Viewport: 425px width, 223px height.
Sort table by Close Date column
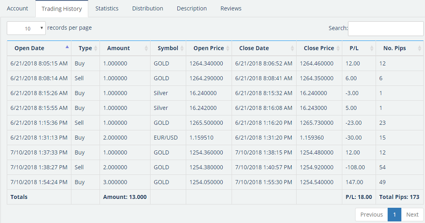click(264, 48)
